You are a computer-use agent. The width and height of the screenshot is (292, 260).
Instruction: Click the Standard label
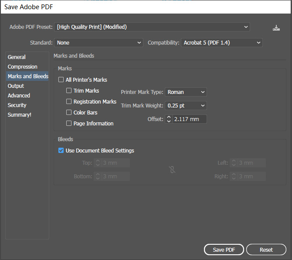(41, 42)
